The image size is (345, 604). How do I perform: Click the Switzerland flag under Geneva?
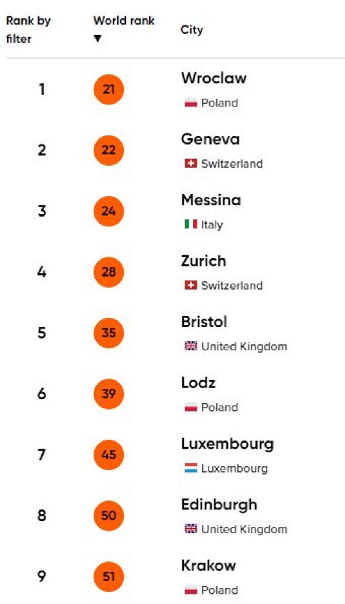click(191, 164)
